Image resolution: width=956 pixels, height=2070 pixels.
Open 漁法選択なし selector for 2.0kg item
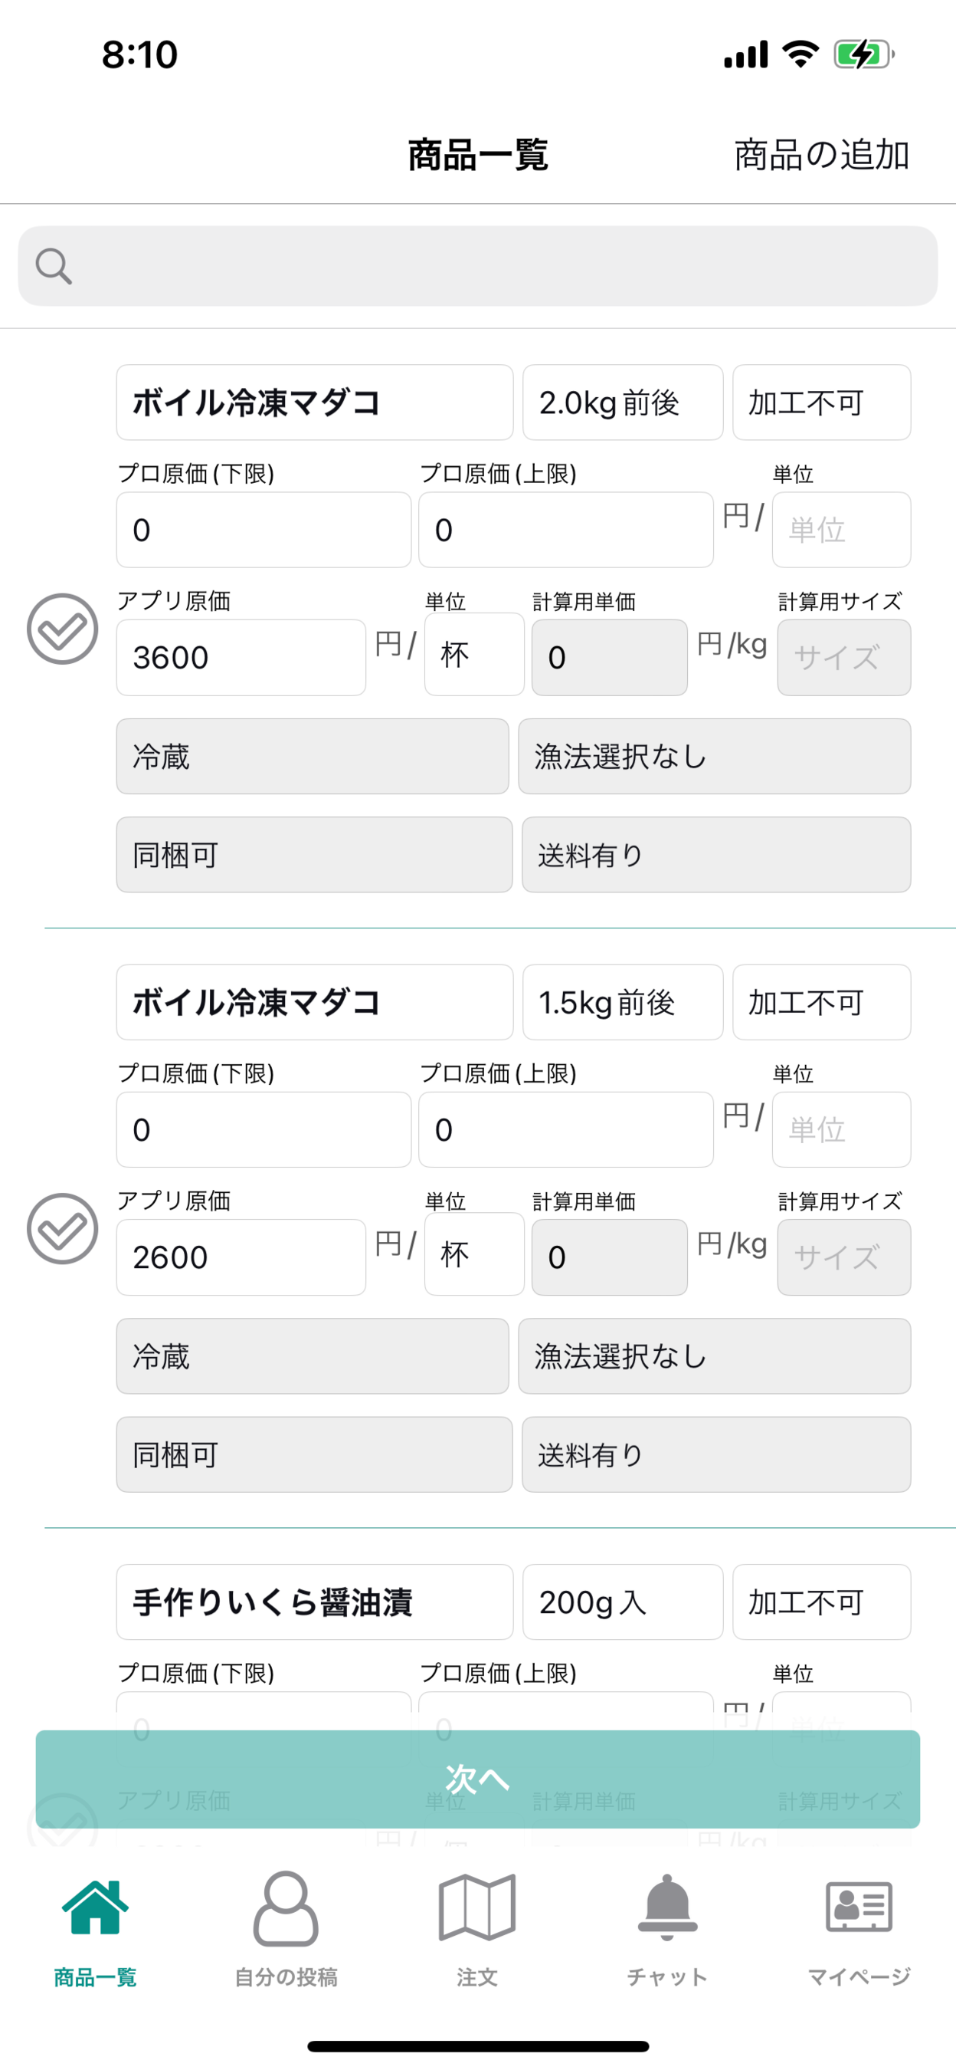pyautogui.click(x=715, y=756)
